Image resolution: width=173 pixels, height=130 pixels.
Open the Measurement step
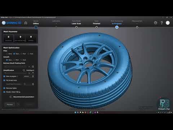point(137,22)
